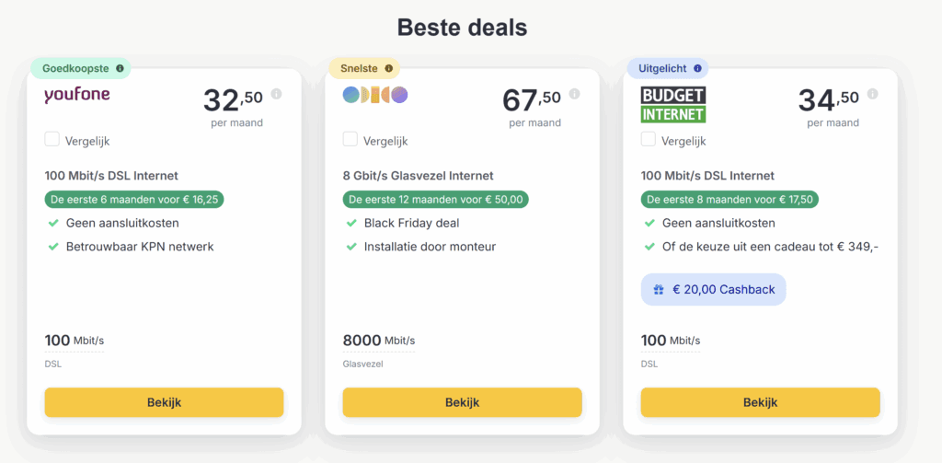Click info icon on Uitgelicht badge
The width and height of the screenshot is (942, 463).
click(698, 68)
